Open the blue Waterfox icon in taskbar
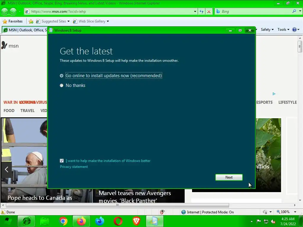 [x=100, y=221]
